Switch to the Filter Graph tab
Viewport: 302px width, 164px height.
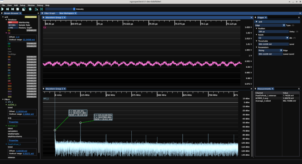pyautogui.click(x=50, y=13)
